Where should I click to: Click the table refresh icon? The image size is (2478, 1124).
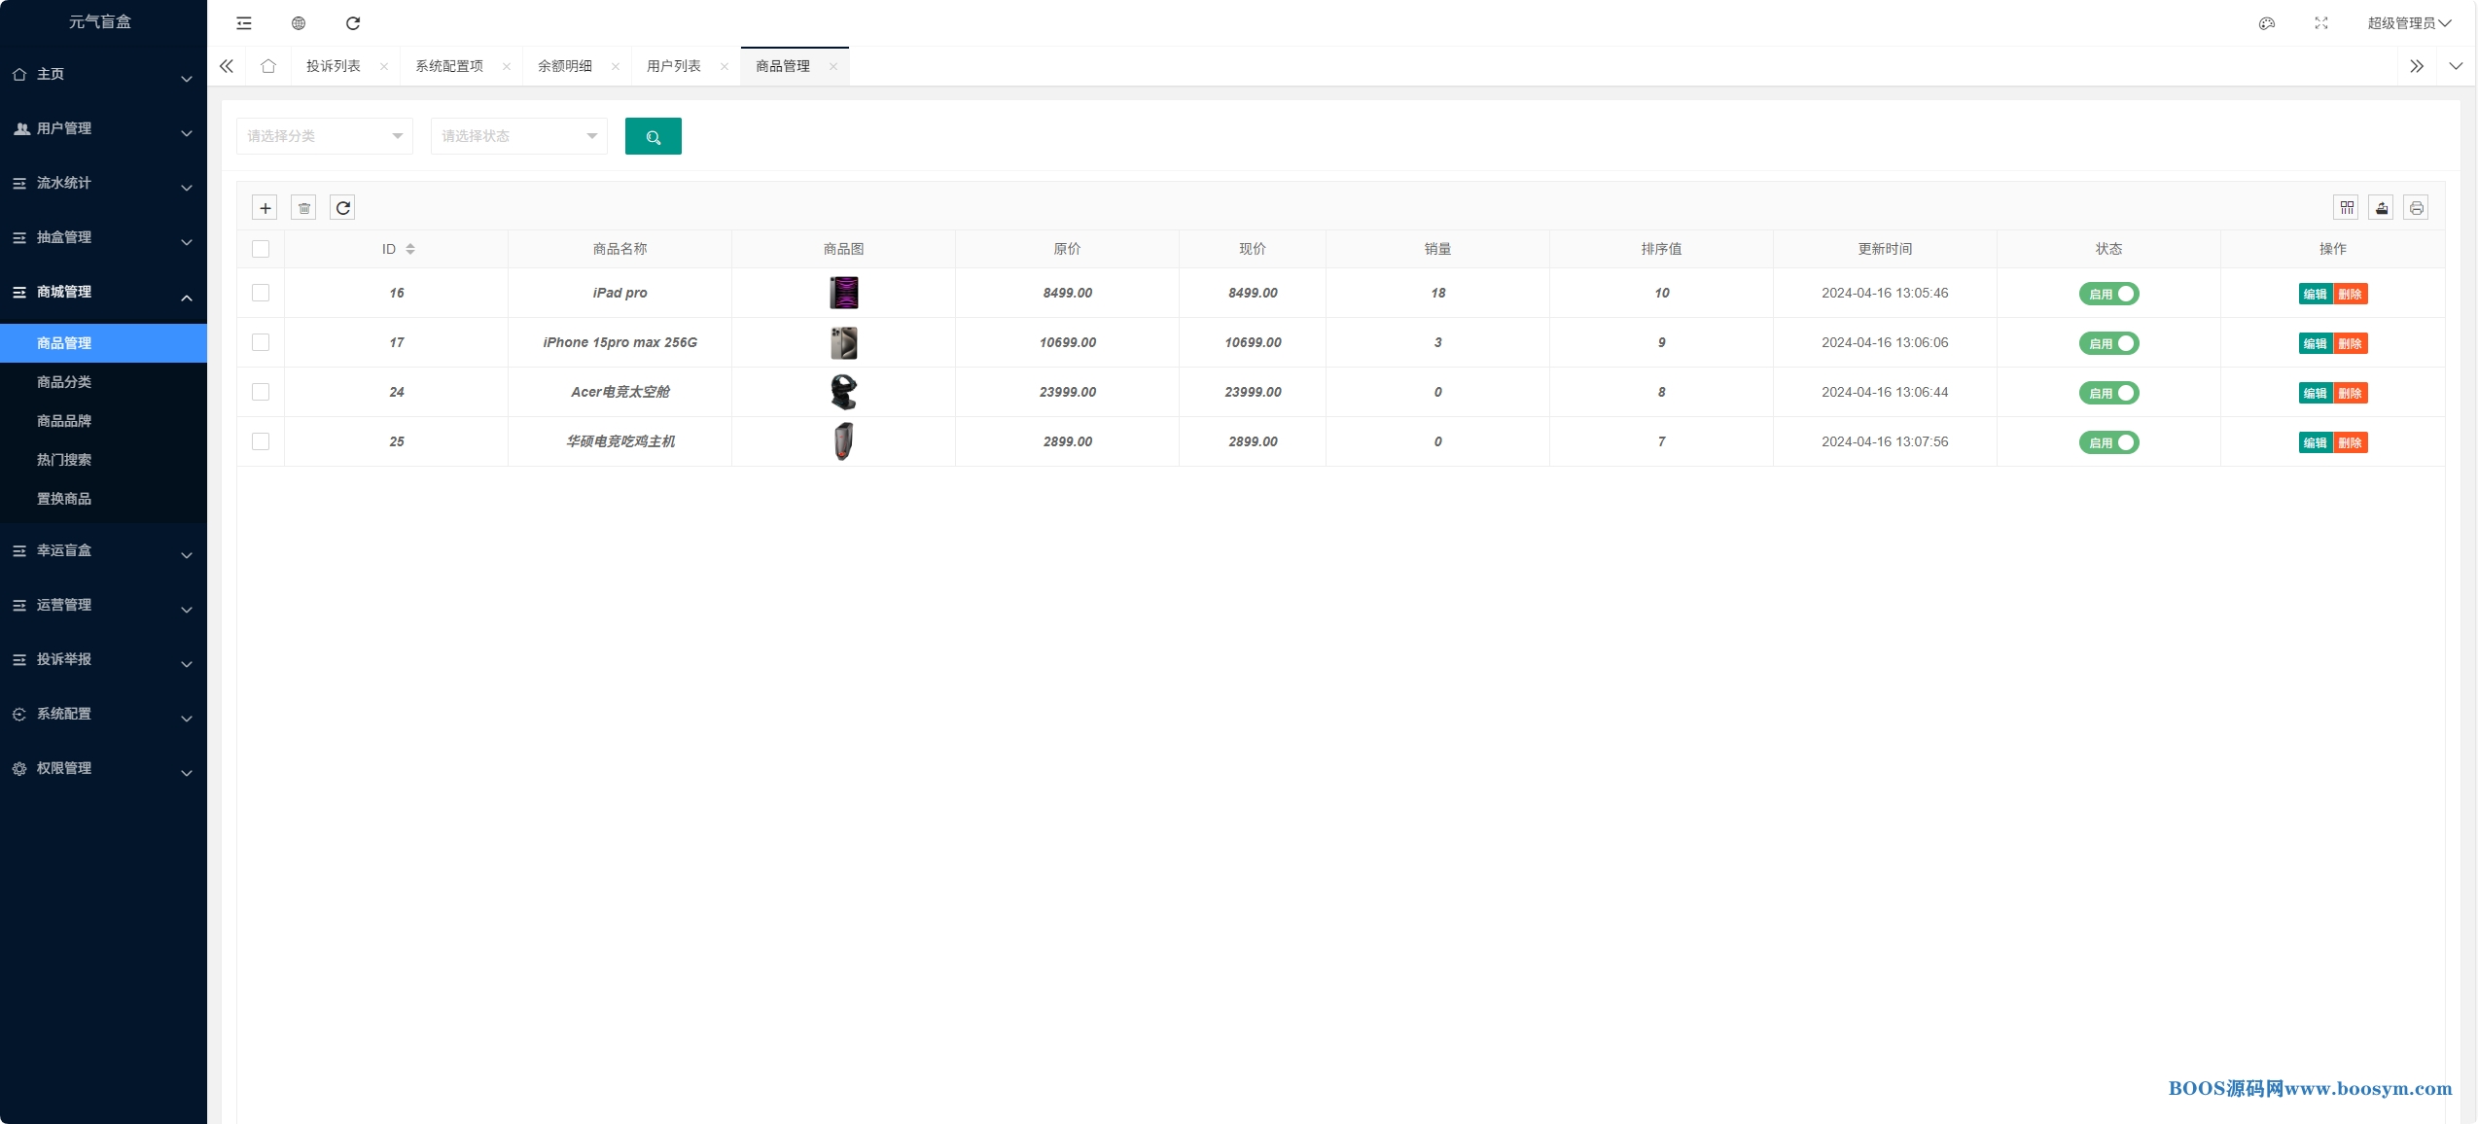342,208
